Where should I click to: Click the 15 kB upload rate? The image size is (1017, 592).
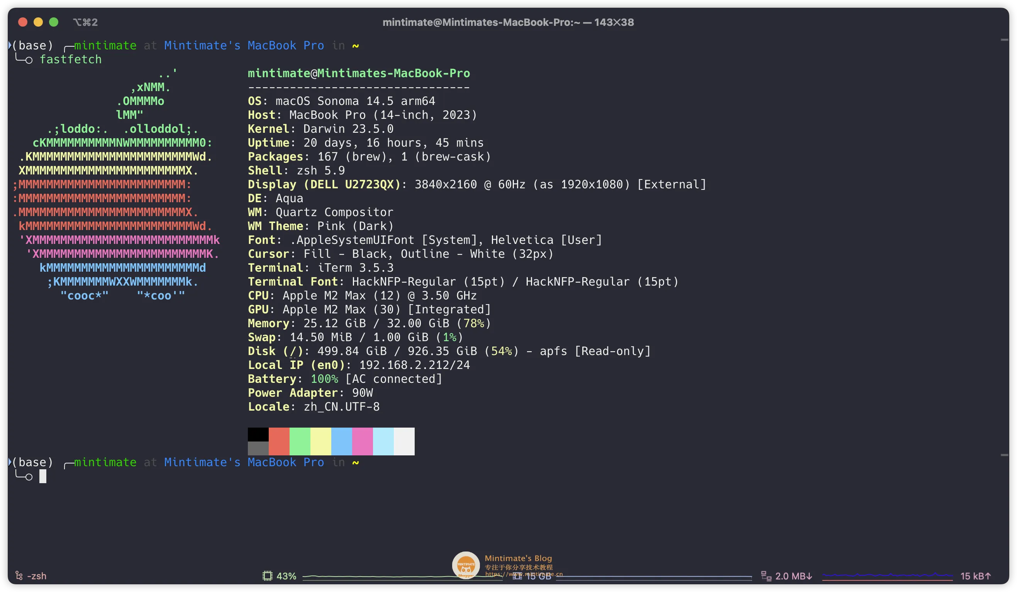pos(975,576)
